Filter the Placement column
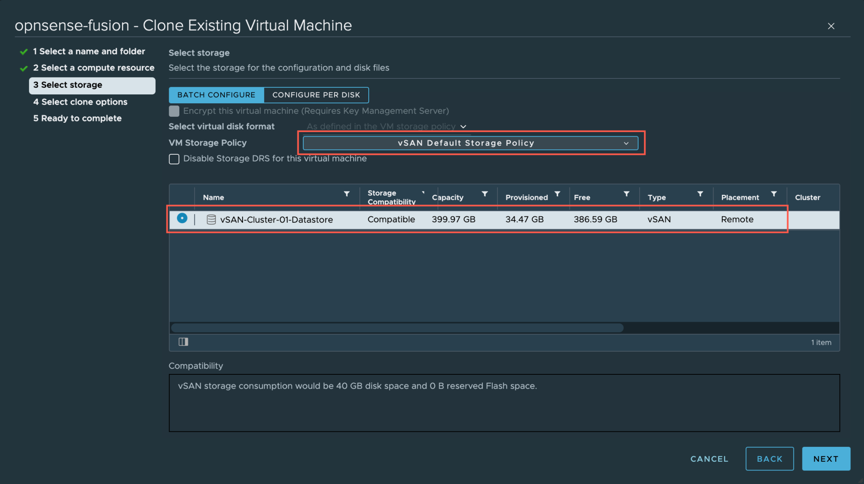The height and width of the screenshot is (484, 864). coord(774,194)
